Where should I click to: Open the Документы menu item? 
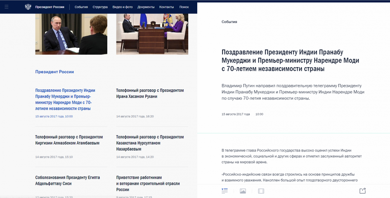tap(146, 7)
